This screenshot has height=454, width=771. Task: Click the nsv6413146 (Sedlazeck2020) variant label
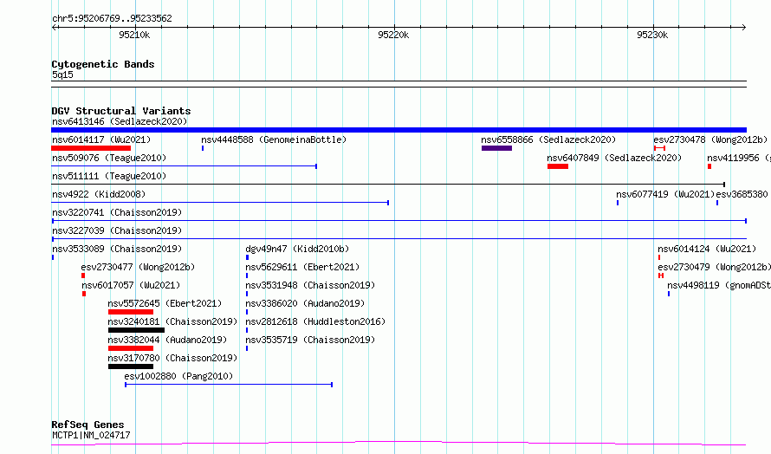click(120, 121)
